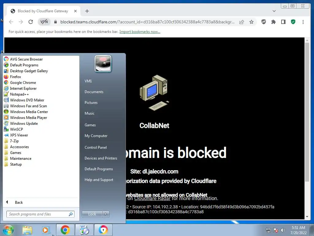Open the shutdown options arrow beside Lock
This screenshot has height=236, width=314.
pos(106,214)
